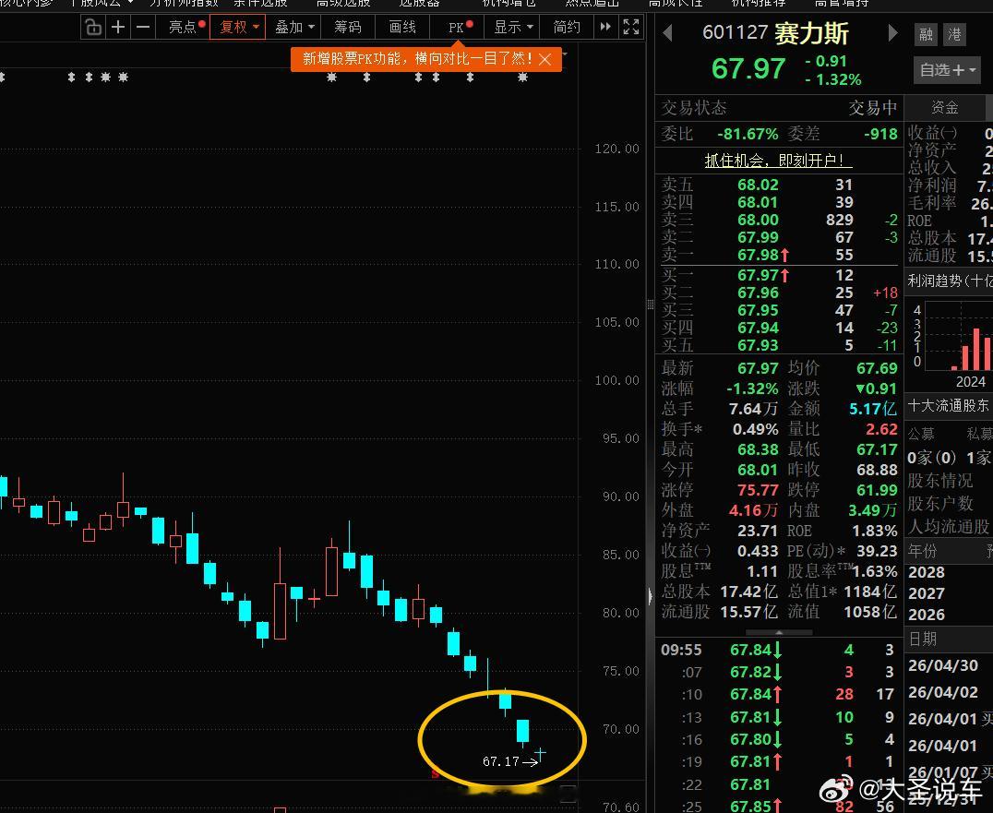Click PE(动) value 39.23

(x=877, y=551)
